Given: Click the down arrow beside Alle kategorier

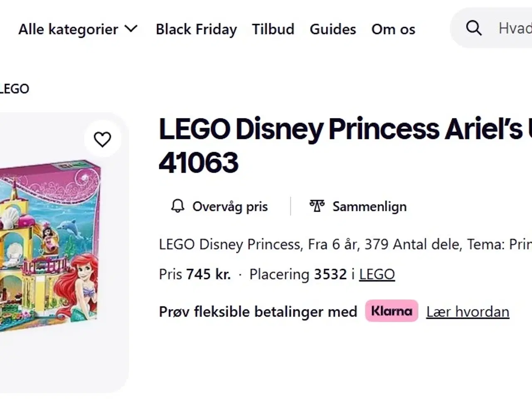Looking at the screenshot, I should [x=131, y=29].
